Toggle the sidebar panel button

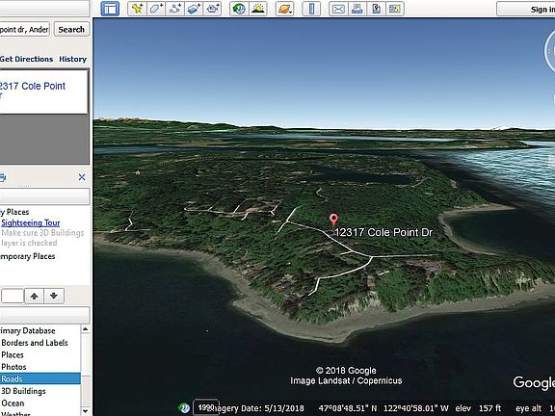point(110,9)
